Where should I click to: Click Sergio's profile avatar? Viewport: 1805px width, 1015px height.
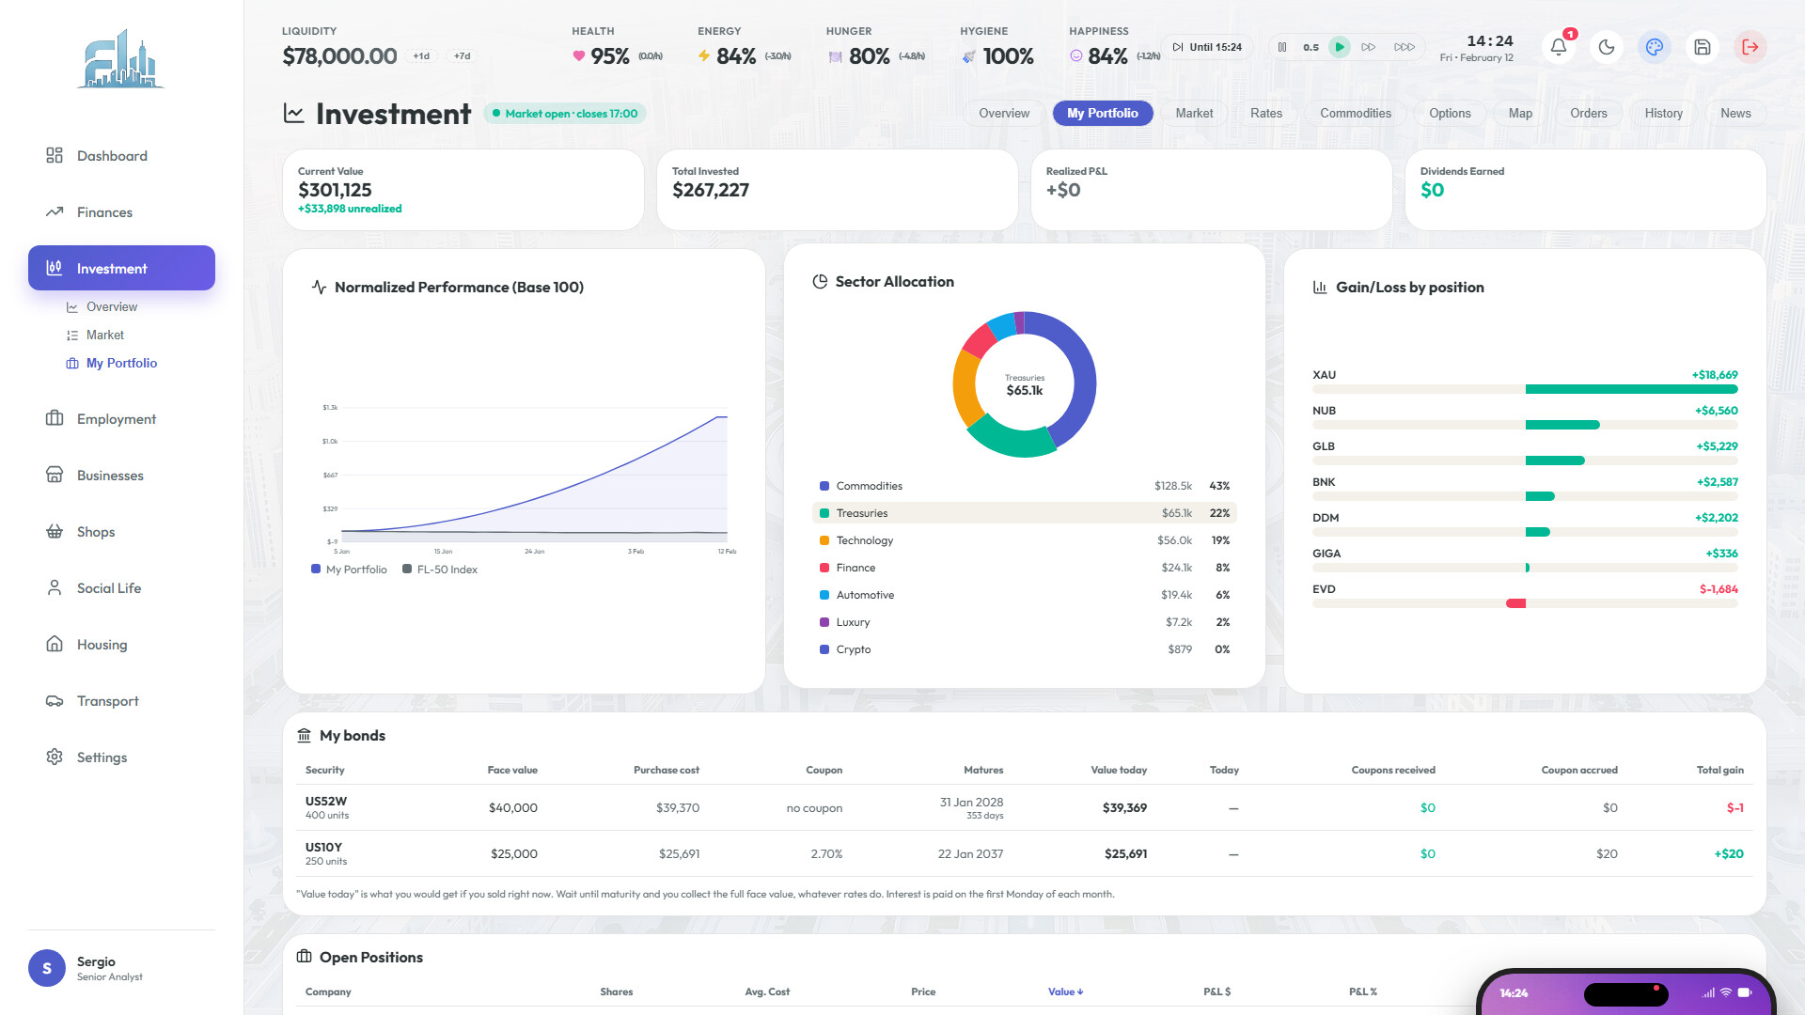coord(47,968)
